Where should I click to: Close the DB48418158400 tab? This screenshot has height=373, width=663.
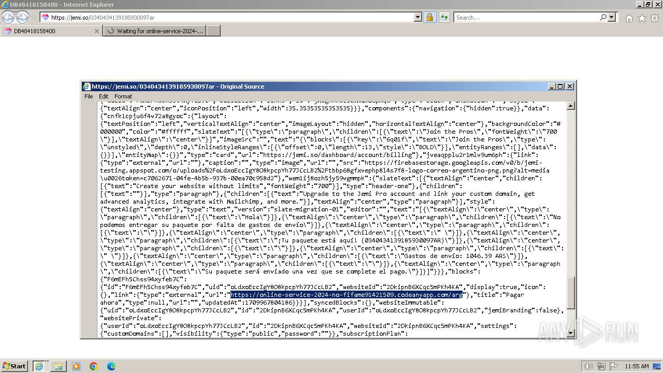(x=96, y=31)
